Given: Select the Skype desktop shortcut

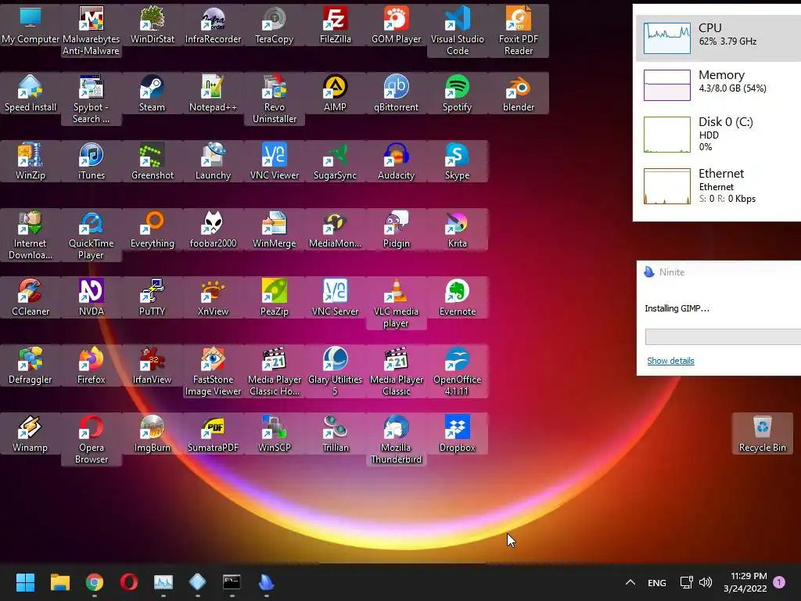Looking at the screenshot, I should (457, 161).
